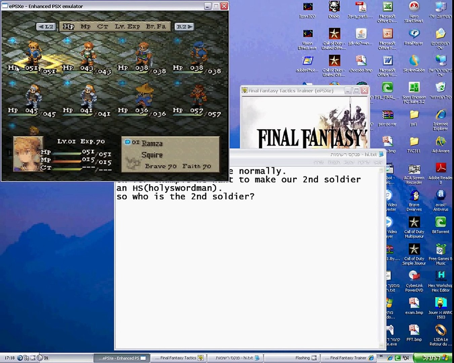This screenshot has height=363, width=454.
Task: Open Jouer à ANNO 1503 shortcut
Action: 441,308
